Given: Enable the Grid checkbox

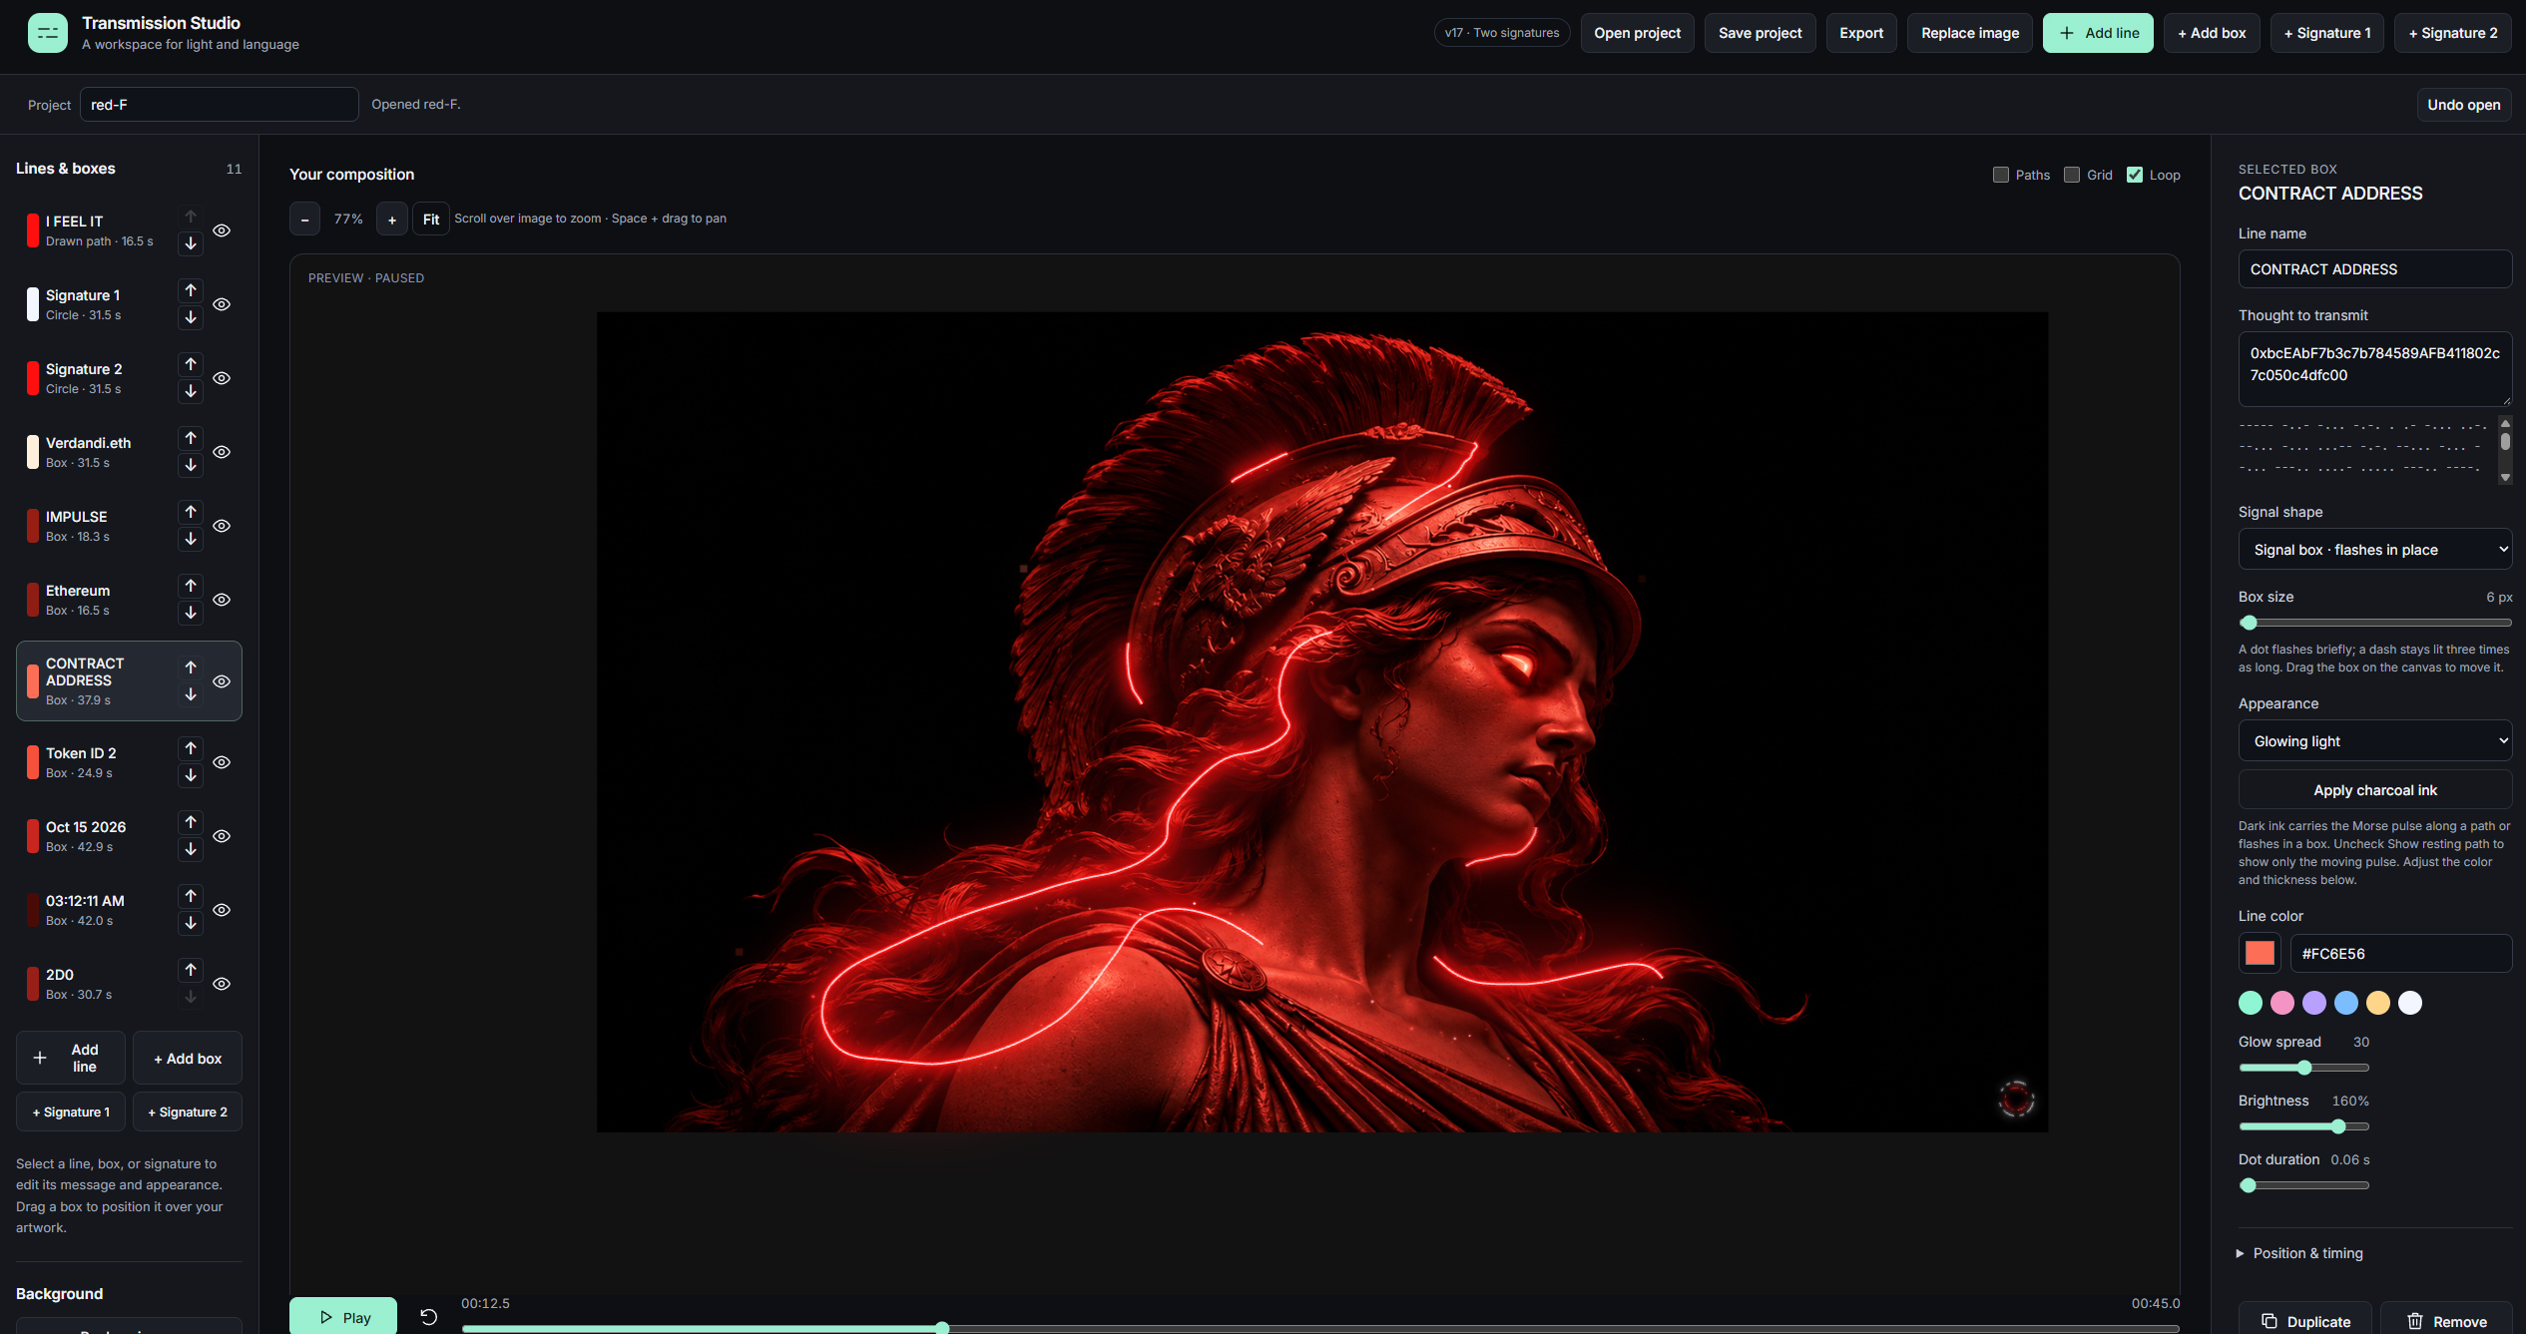Looking at the screenshot, I should pos(2072,175).
